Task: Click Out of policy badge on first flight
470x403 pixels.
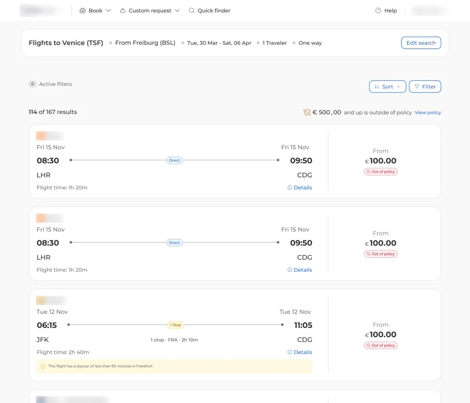Action: click(381, 171)
